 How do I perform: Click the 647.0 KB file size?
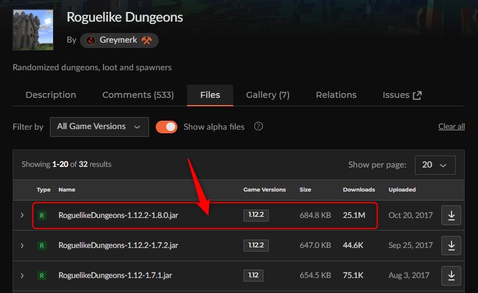[315, 246]
